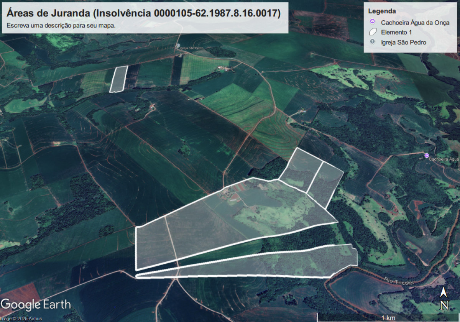Click the 'Escreva uma descrição para seu mapa' text
The width and height of the screenshot is (460, 322).
pos(61,26)
